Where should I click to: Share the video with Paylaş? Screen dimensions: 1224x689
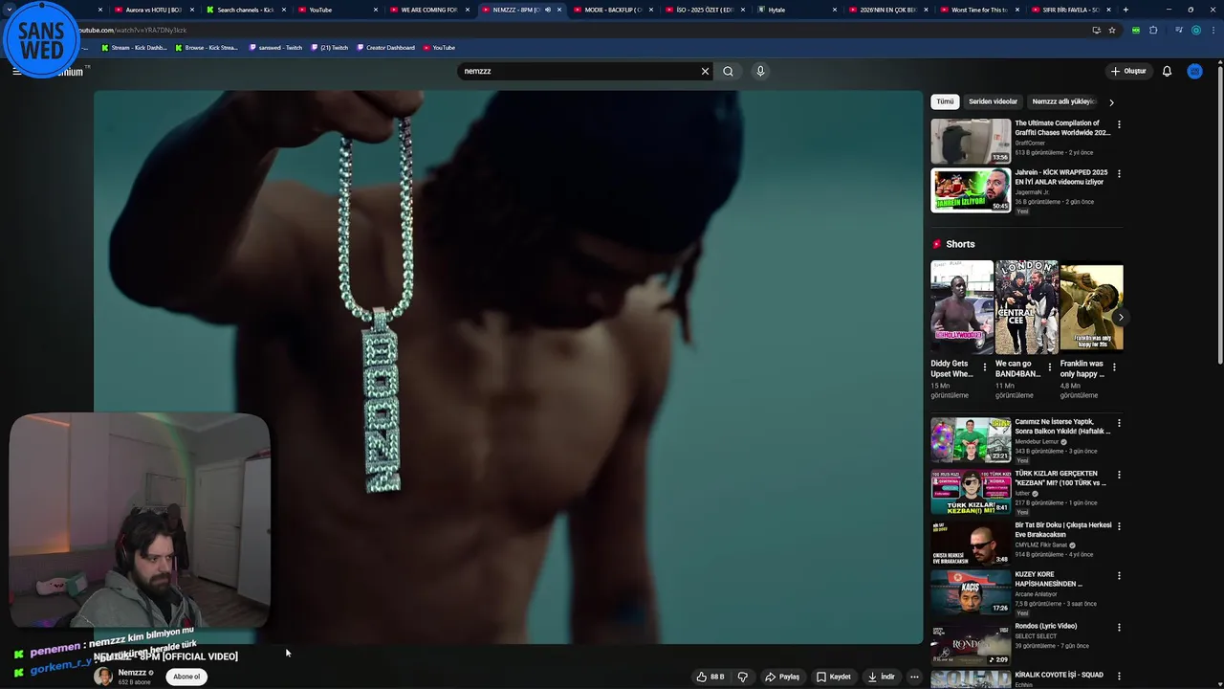(x=781, y=677)
